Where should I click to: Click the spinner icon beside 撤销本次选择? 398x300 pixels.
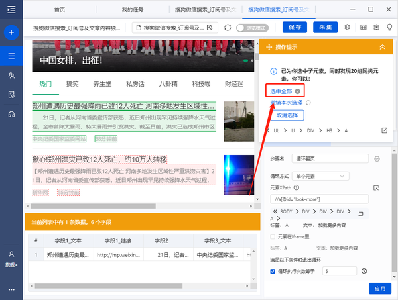[x=308, y=103]
